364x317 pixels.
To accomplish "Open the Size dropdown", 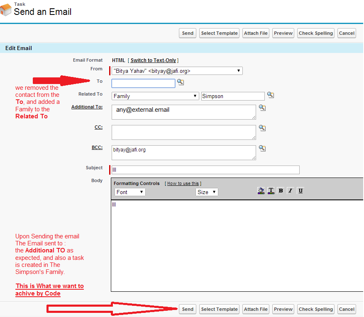I will click(x=207, y=192).
